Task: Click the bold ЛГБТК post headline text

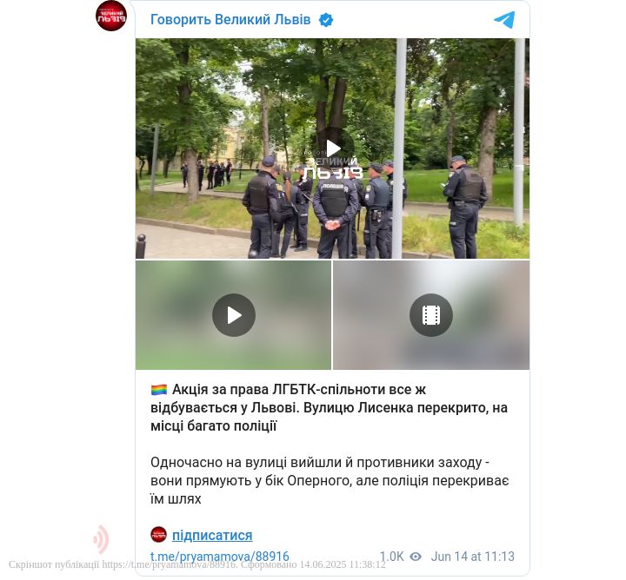Action: coord(329,408)
